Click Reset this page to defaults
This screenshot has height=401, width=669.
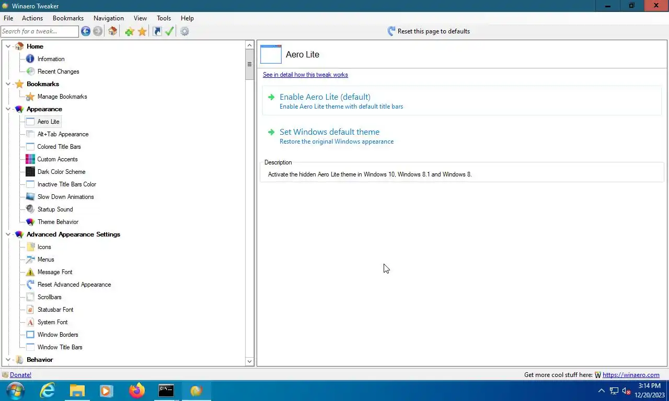click(429, 31)
